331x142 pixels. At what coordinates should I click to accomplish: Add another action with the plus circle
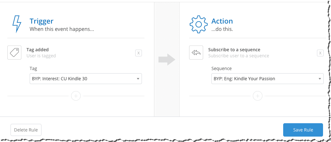tap(258, 96)
